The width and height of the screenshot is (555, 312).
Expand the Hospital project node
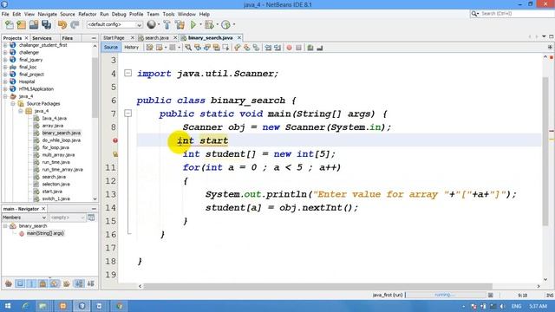pyautogui.click(x=5, y=81)
